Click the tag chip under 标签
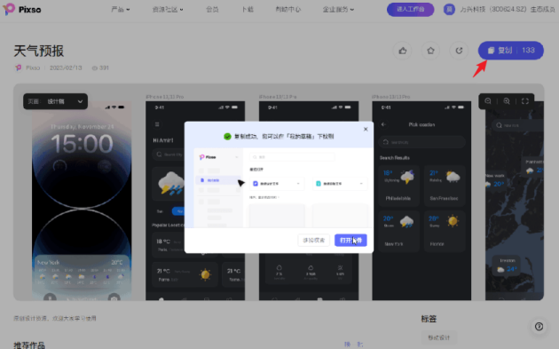 [x=439, y=337]
